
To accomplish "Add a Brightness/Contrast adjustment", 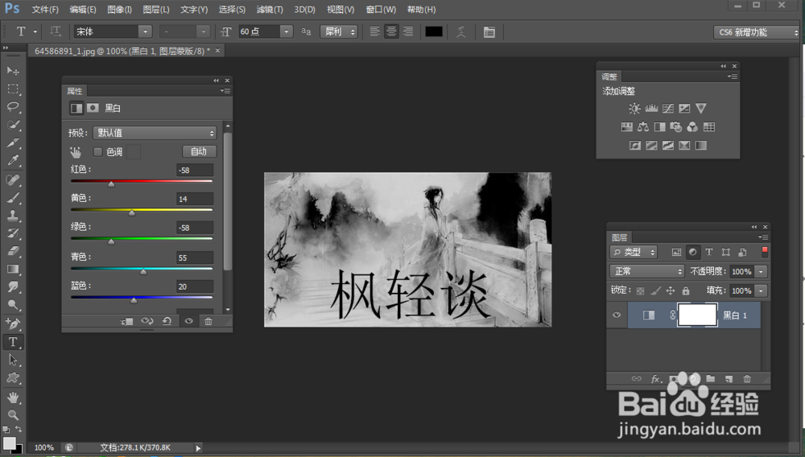I will 634,109.
